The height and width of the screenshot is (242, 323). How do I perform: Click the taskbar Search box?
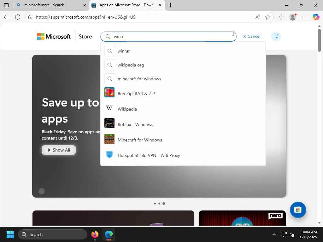[53, 234]
